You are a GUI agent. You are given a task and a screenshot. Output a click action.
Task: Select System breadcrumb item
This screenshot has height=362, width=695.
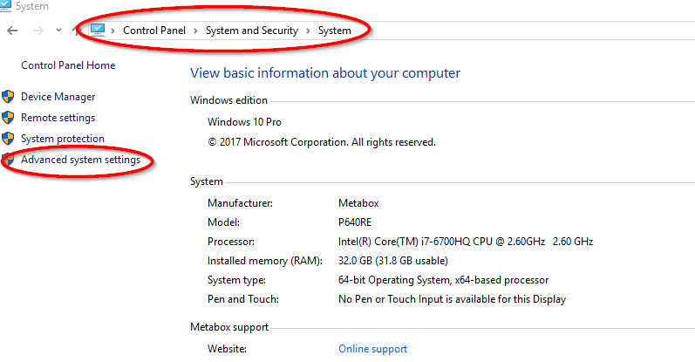point(335,31)
